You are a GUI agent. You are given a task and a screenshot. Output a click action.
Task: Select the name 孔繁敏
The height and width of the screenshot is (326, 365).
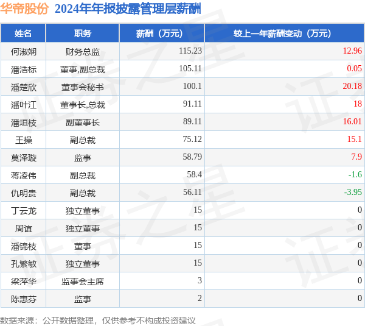[24, 264]
